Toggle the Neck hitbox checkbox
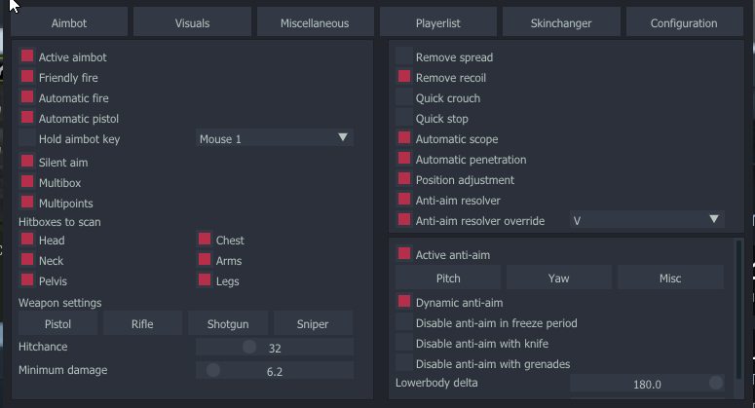755x408 pixels. (x=27, y=259)
